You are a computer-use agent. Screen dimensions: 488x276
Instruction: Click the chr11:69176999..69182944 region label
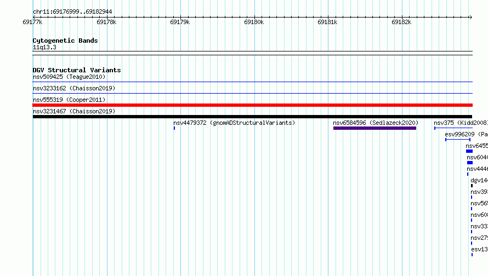(x=72, y=12)
